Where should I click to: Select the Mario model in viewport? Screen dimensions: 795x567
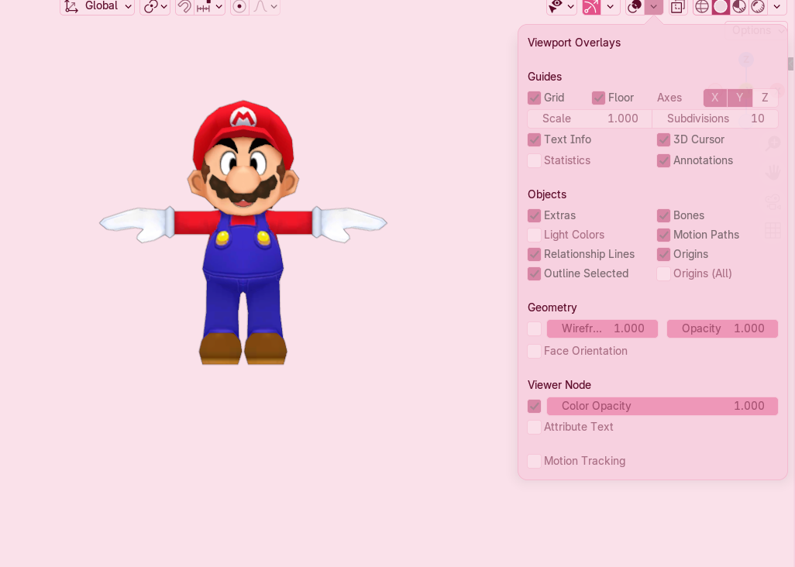[x=243, y=232]
